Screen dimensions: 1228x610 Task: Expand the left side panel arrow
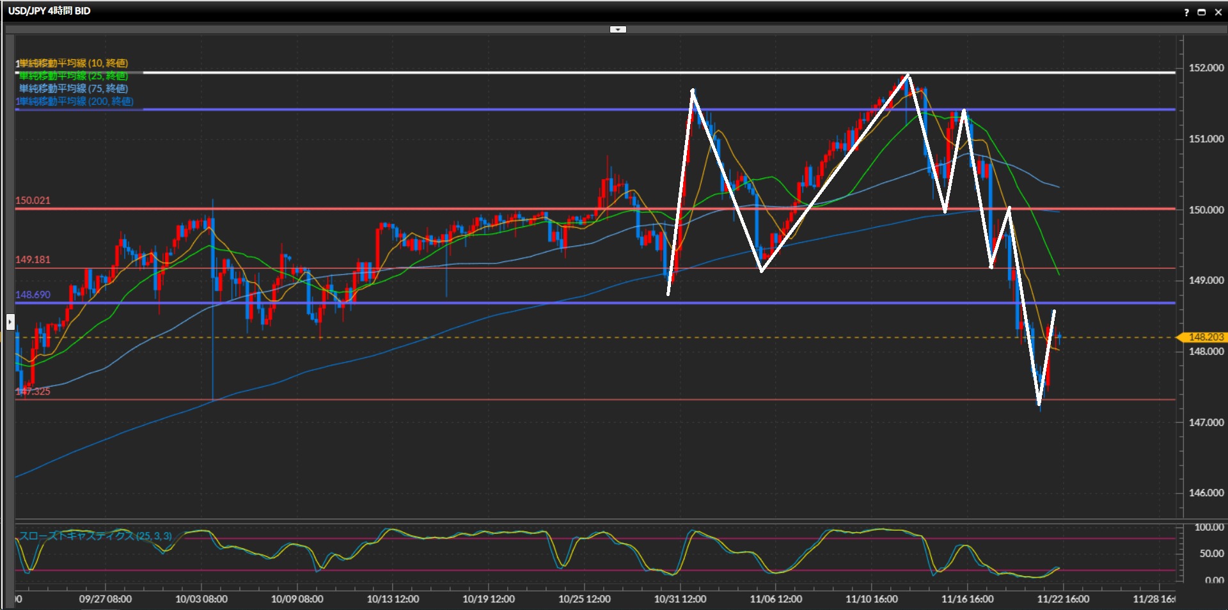pyautogui.click(x=10, y=322)
